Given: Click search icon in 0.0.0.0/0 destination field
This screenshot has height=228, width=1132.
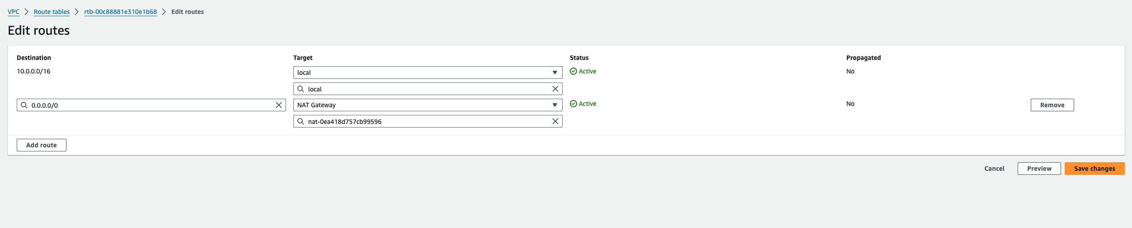Looking at the screenshot, I should (x=24, y=105).
